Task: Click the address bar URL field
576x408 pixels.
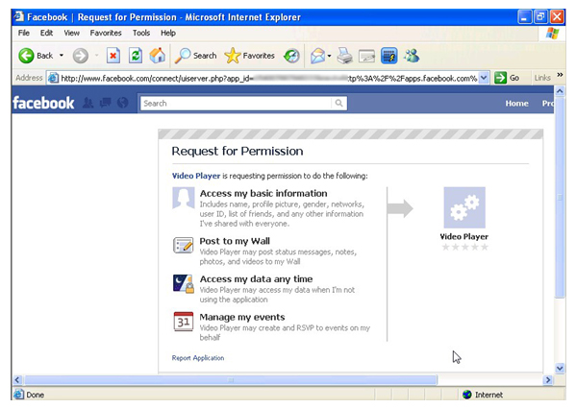Action: (x=263, y=78)
